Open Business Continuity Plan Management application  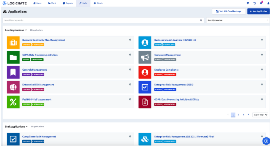43,40
